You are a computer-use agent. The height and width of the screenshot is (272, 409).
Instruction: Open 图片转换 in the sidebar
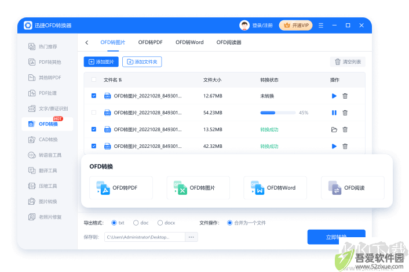42,201
